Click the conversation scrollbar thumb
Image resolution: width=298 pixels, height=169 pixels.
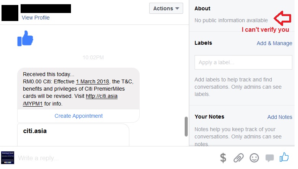pos(186,126)
